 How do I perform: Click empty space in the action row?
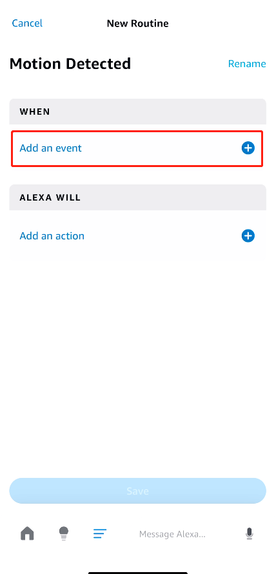(161, 236)
